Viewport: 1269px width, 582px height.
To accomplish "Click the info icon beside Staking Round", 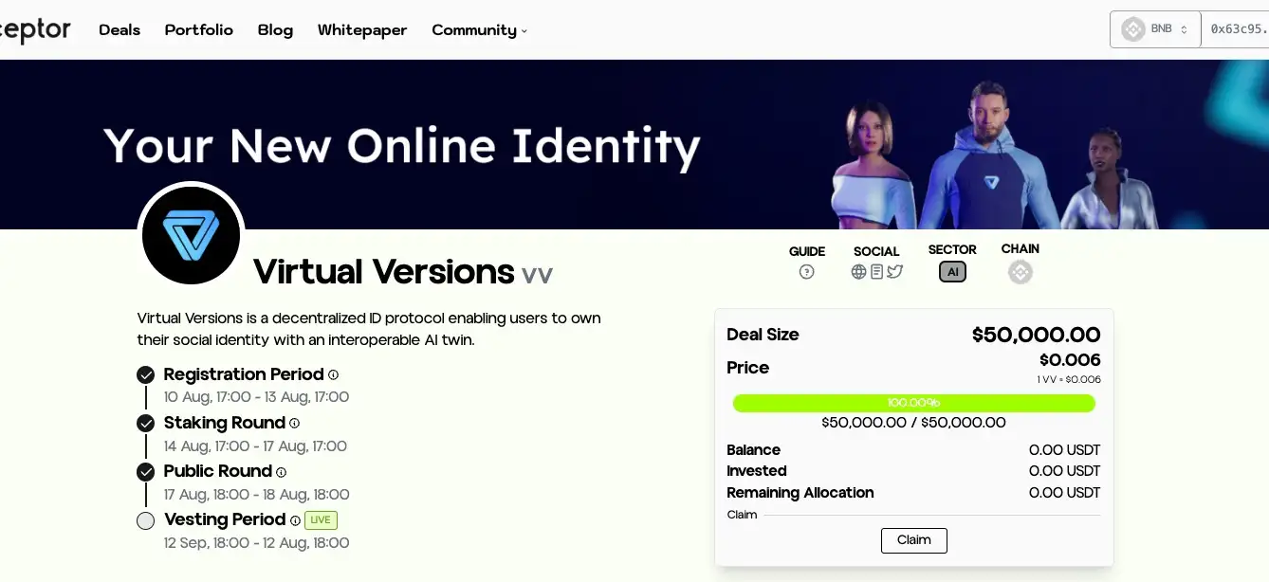I will pyautogui.click(x=294, y=424).
